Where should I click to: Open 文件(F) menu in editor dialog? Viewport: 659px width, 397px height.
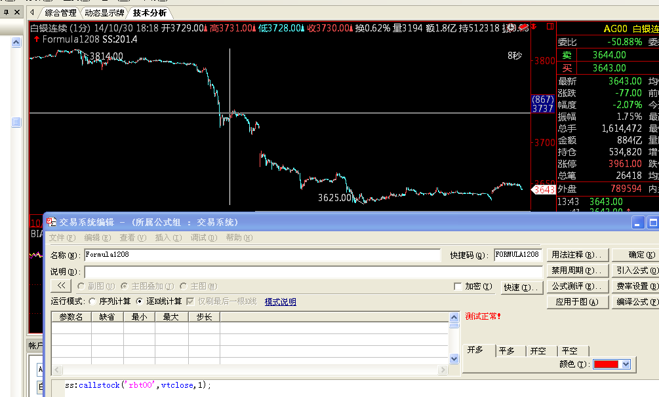click(62, 238)
